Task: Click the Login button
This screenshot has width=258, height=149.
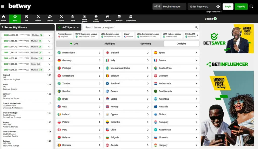Action: 228,7
